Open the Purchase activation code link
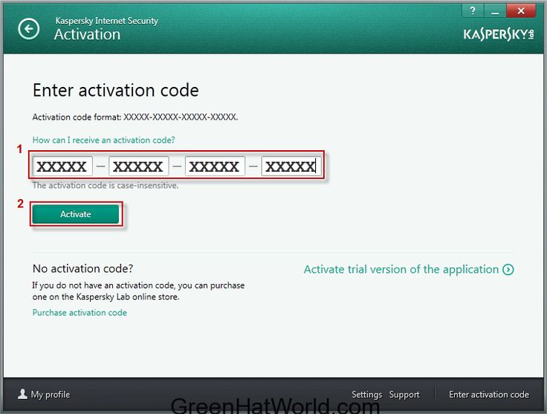 point(80,312)
